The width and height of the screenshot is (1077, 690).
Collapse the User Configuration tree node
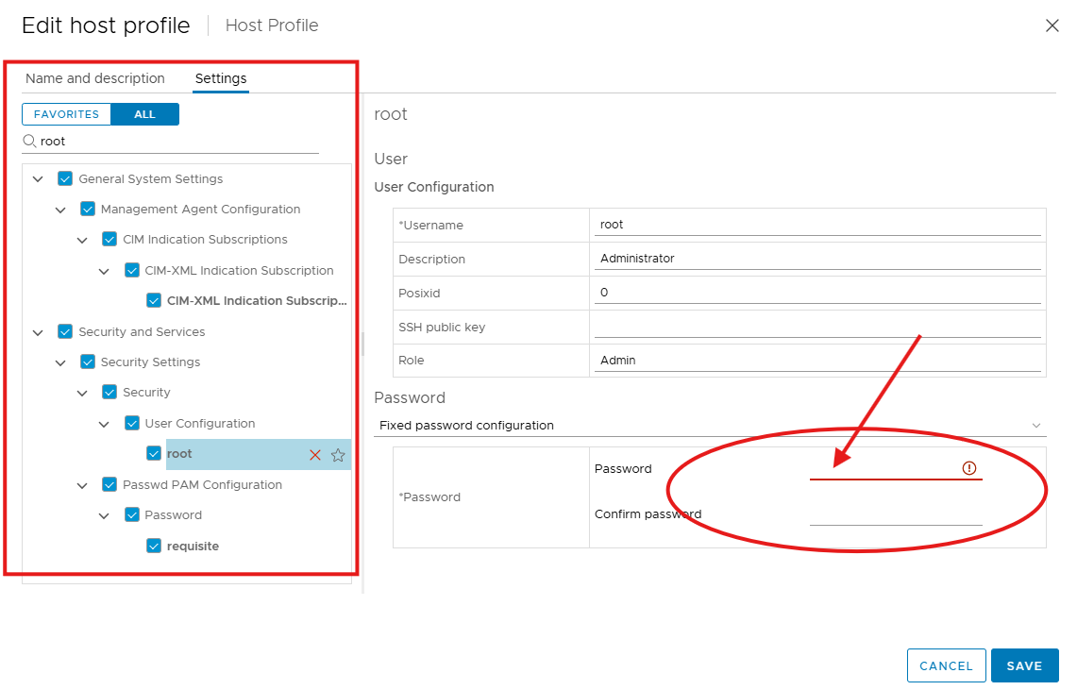(x=105, y=424)
